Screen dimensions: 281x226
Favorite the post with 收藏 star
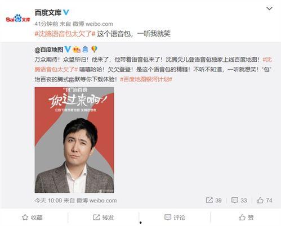pos(32,218)
